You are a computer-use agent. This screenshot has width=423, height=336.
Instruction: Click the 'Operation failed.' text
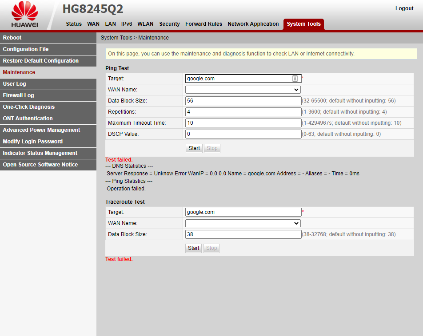coord(126,189)
